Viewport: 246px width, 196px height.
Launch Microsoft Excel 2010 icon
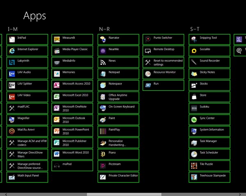(57, 97)
